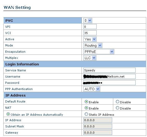Click the Service Name field containing Speedy
This screenshot has height=137, width=147.
[x=109, y=70]
